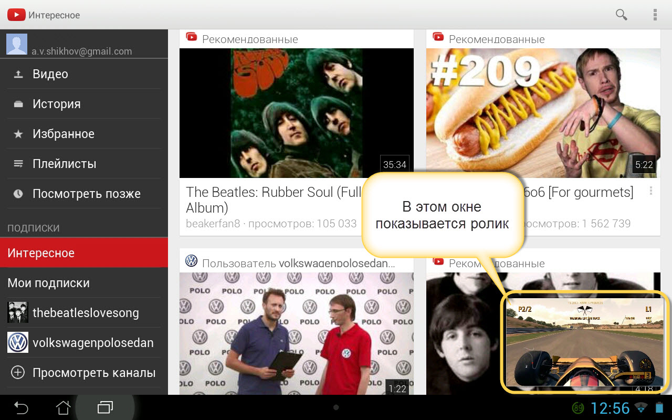Open Android recent apps button
Screen dimensions: 672x420
[105, 407]
